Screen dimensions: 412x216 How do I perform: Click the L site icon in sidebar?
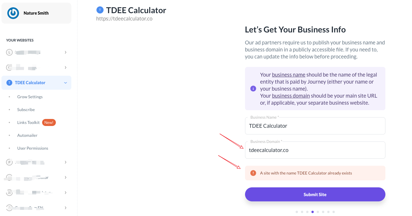(x=9, y=52)
